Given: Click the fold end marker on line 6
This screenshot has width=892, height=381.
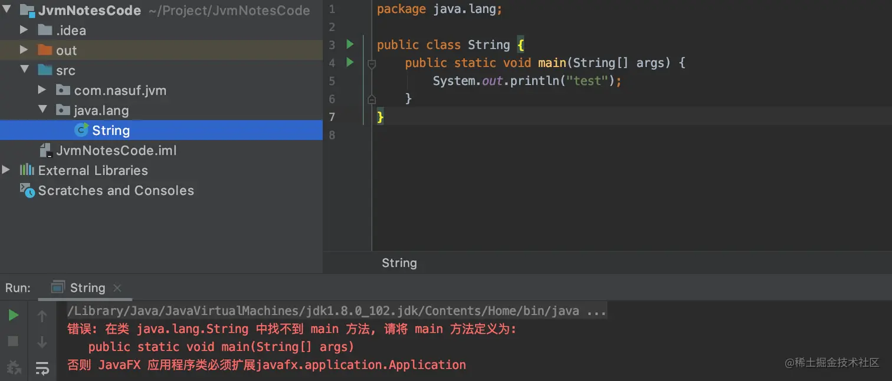Looking at the screenshot, I should (372, 99).
